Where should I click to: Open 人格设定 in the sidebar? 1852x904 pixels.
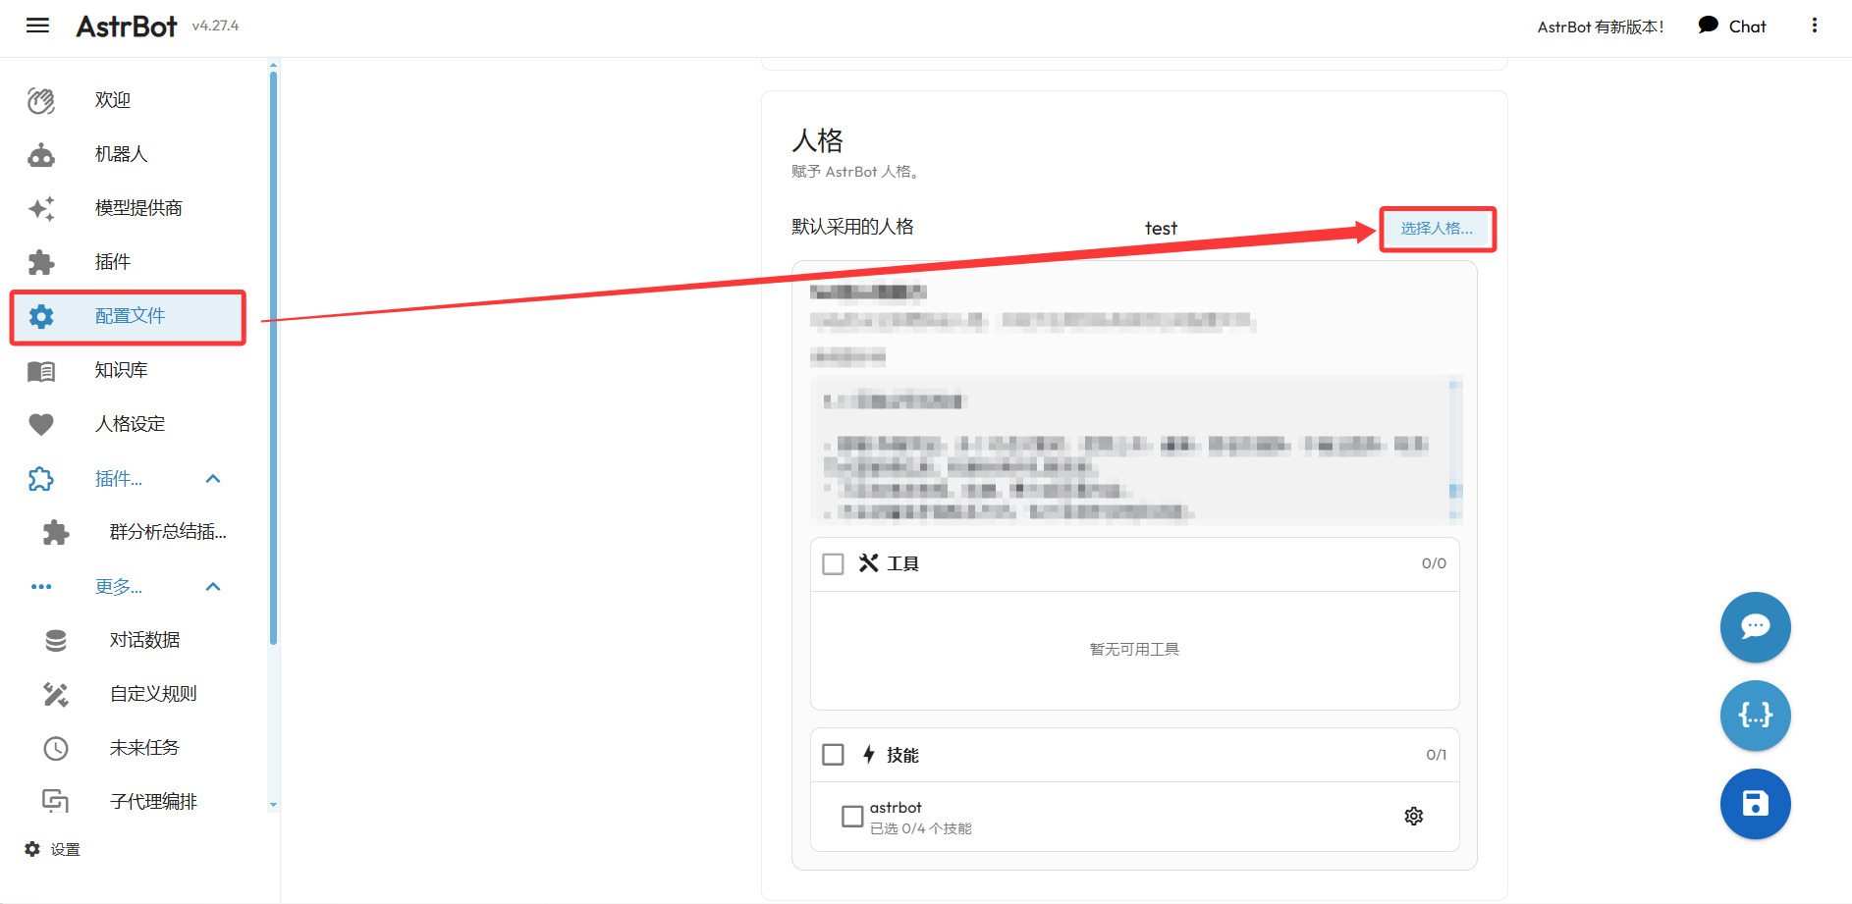tap(128, 424)
